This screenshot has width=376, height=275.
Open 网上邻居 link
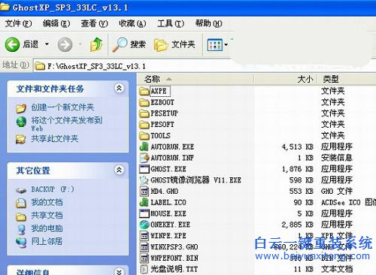47,241
